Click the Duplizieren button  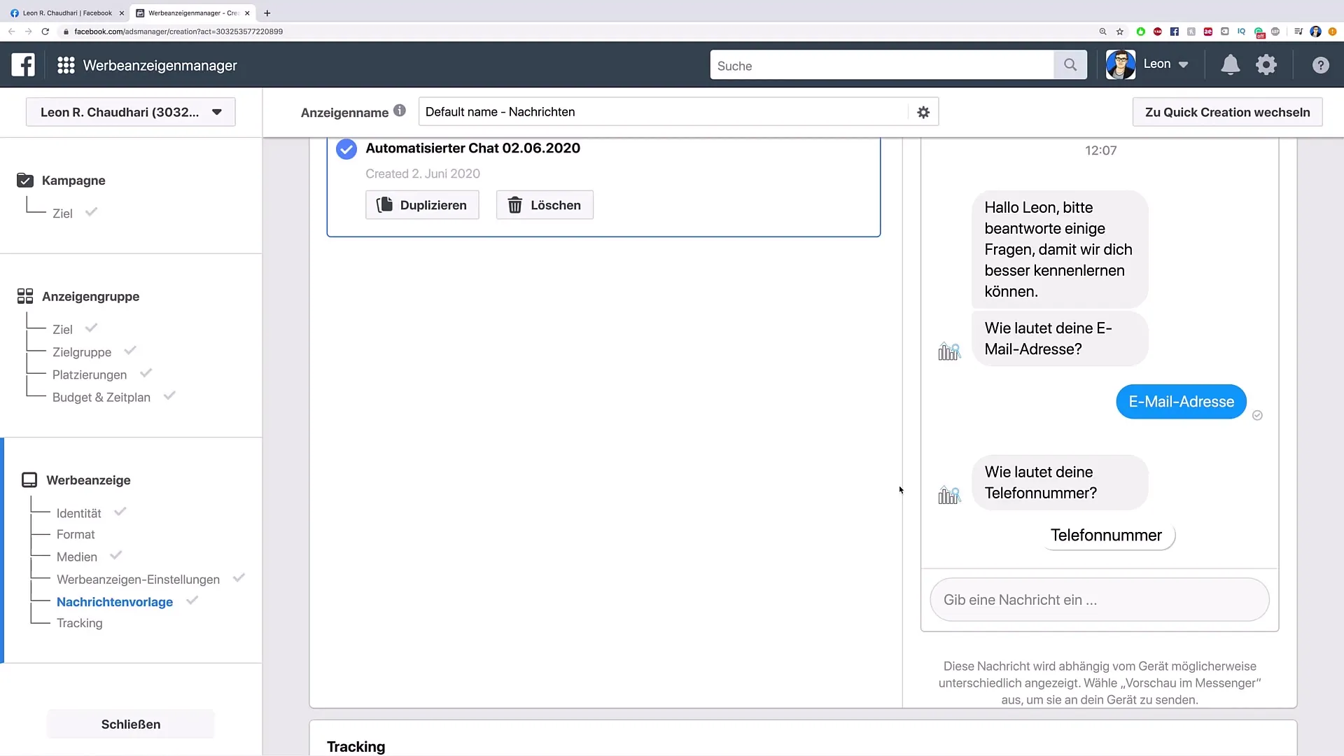tap(422, 205)
